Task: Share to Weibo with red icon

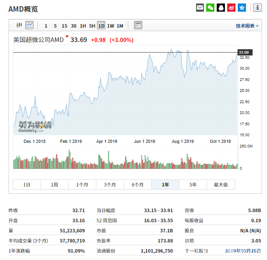Action: [x=231, y=8]
